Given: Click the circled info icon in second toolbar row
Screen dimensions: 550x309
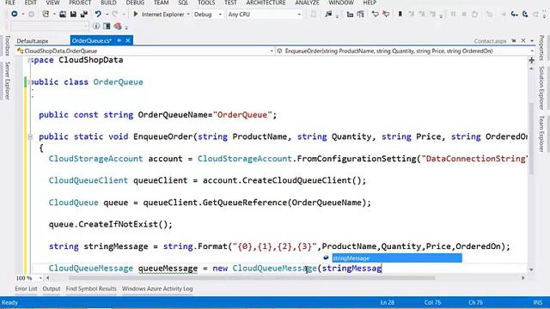Looking at the screenshot, I should click(95, 27).
